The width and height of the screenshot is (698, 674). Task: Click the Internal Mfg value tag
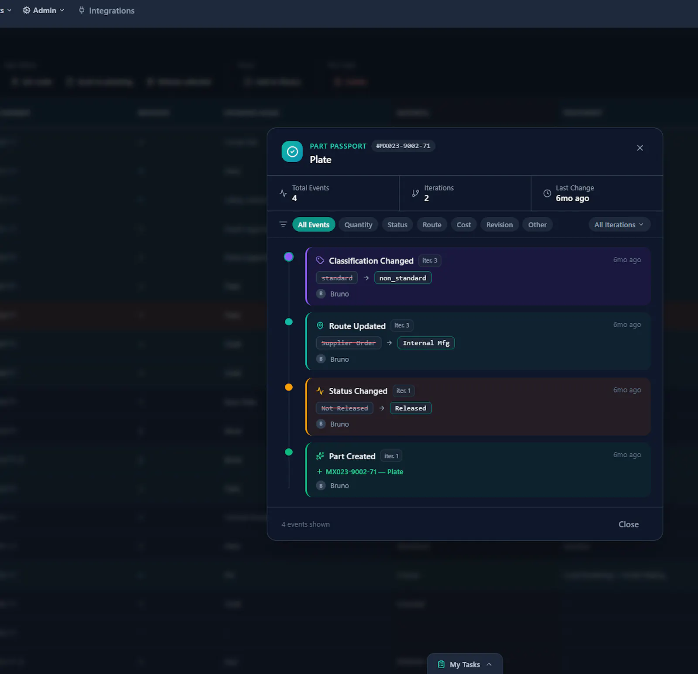(426, 343)
